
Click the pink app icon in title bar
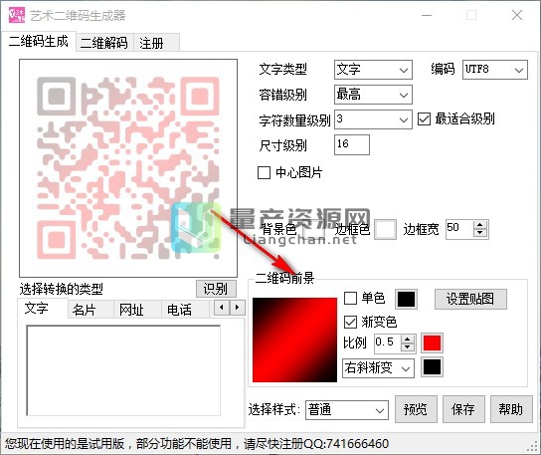click(x=17, y=15)
